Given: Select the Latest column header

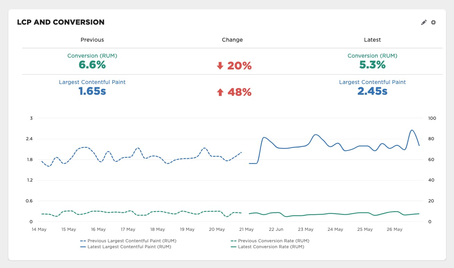Looking at the screenshot, I should [x=372, y=40].
